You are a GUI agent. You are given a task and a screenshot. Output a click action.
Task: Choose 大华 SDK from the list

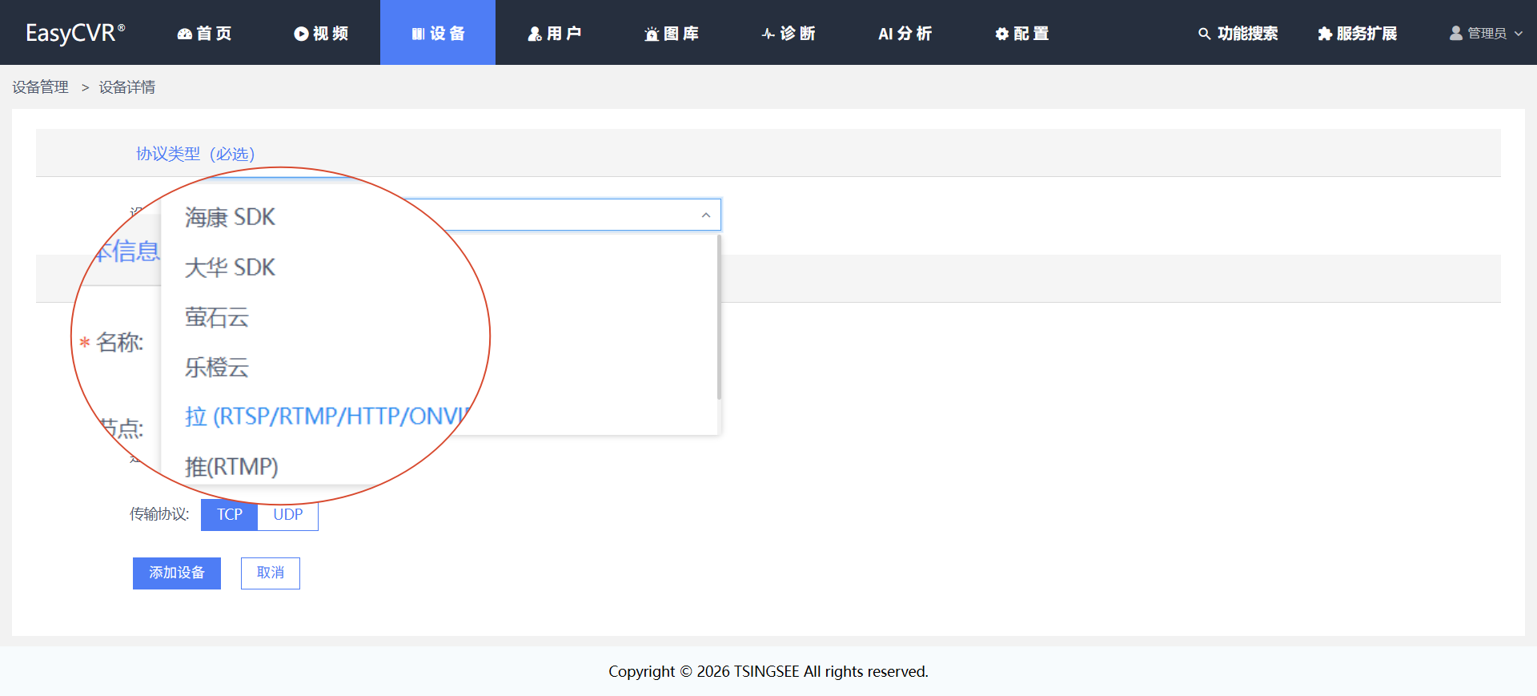coord(230,268)
